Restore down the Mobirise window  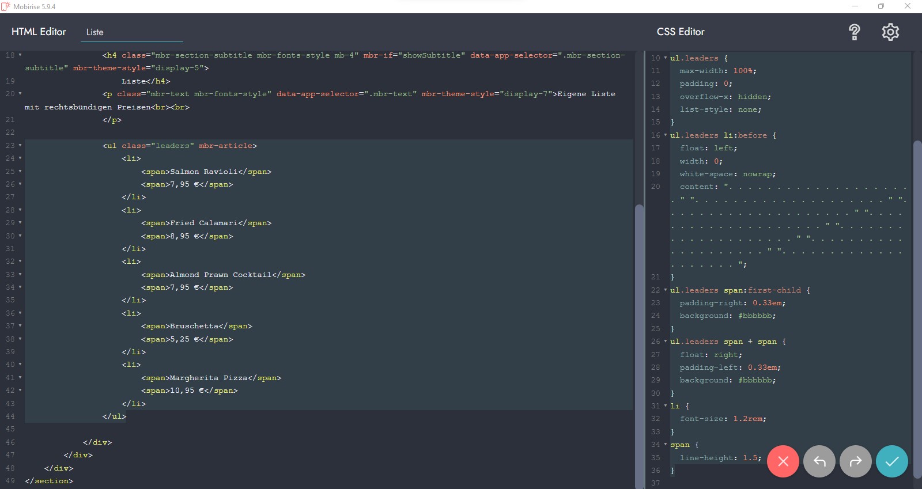[x=881, y=6]
